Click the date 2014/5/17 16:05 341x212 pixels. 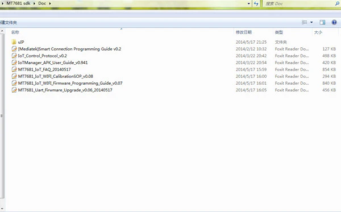click(251, 90)
